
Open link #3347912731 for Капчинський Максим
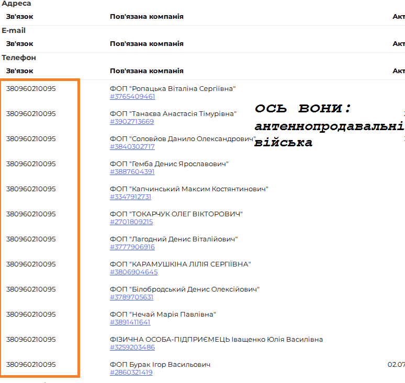click(130, 197)
